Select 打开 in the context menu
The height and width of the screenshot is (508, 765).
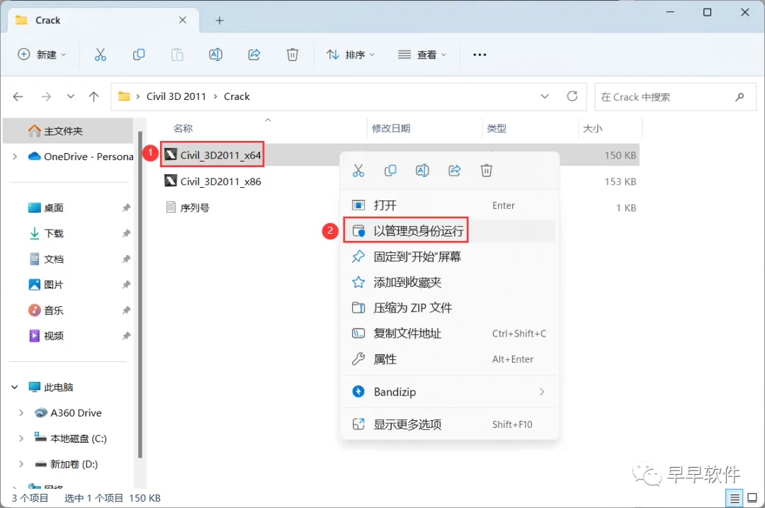449,205
